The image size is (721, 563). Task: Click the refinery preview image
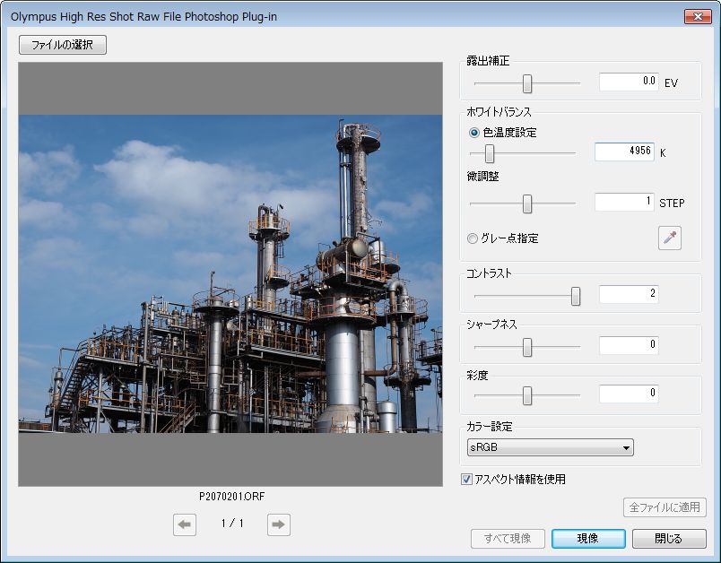[x=230, y=273]
